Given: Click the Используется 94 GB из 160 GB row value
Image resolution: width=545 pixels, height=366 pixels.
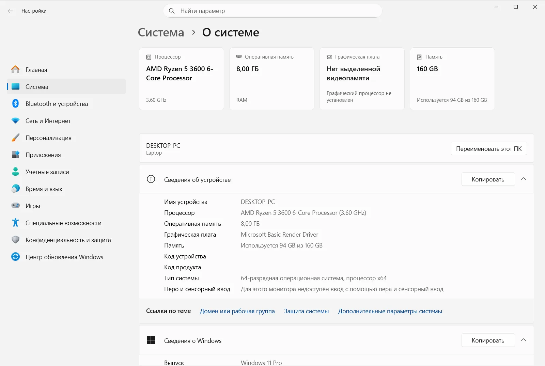Looking at the screenshot, I should [x=281, y=245].
